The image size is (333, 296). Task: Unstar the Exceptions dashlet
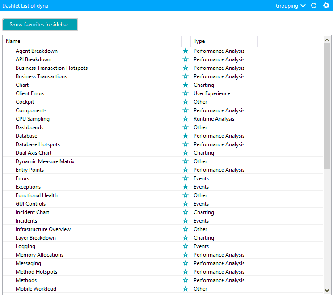[185, 187]
